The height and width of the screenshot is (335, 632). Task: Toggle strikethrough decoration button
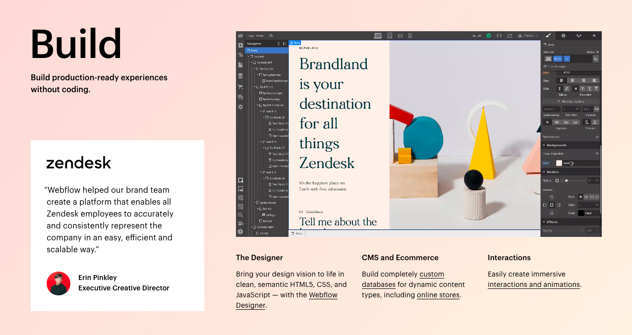582,89
